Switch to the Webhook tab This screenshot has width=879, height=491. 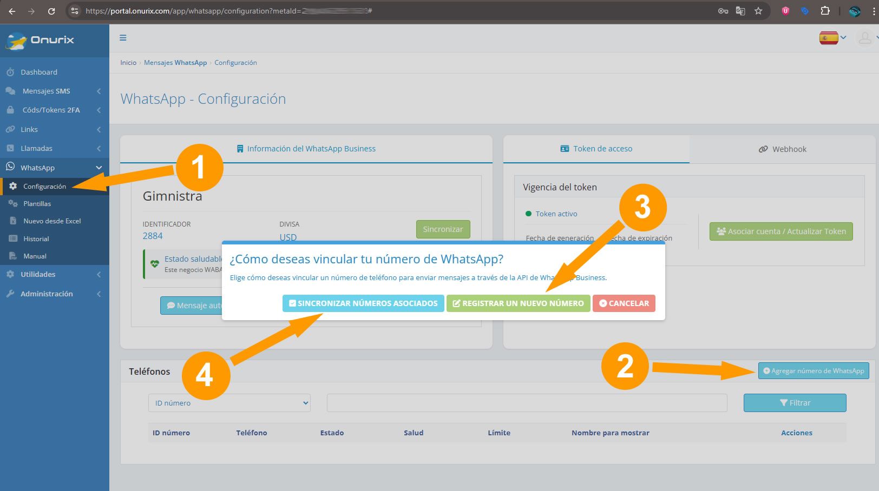[782, 149]
